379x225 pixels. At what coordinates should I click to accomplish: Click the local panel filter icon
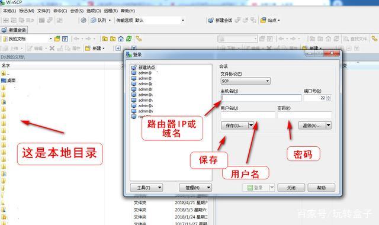[x=65, y=38]
